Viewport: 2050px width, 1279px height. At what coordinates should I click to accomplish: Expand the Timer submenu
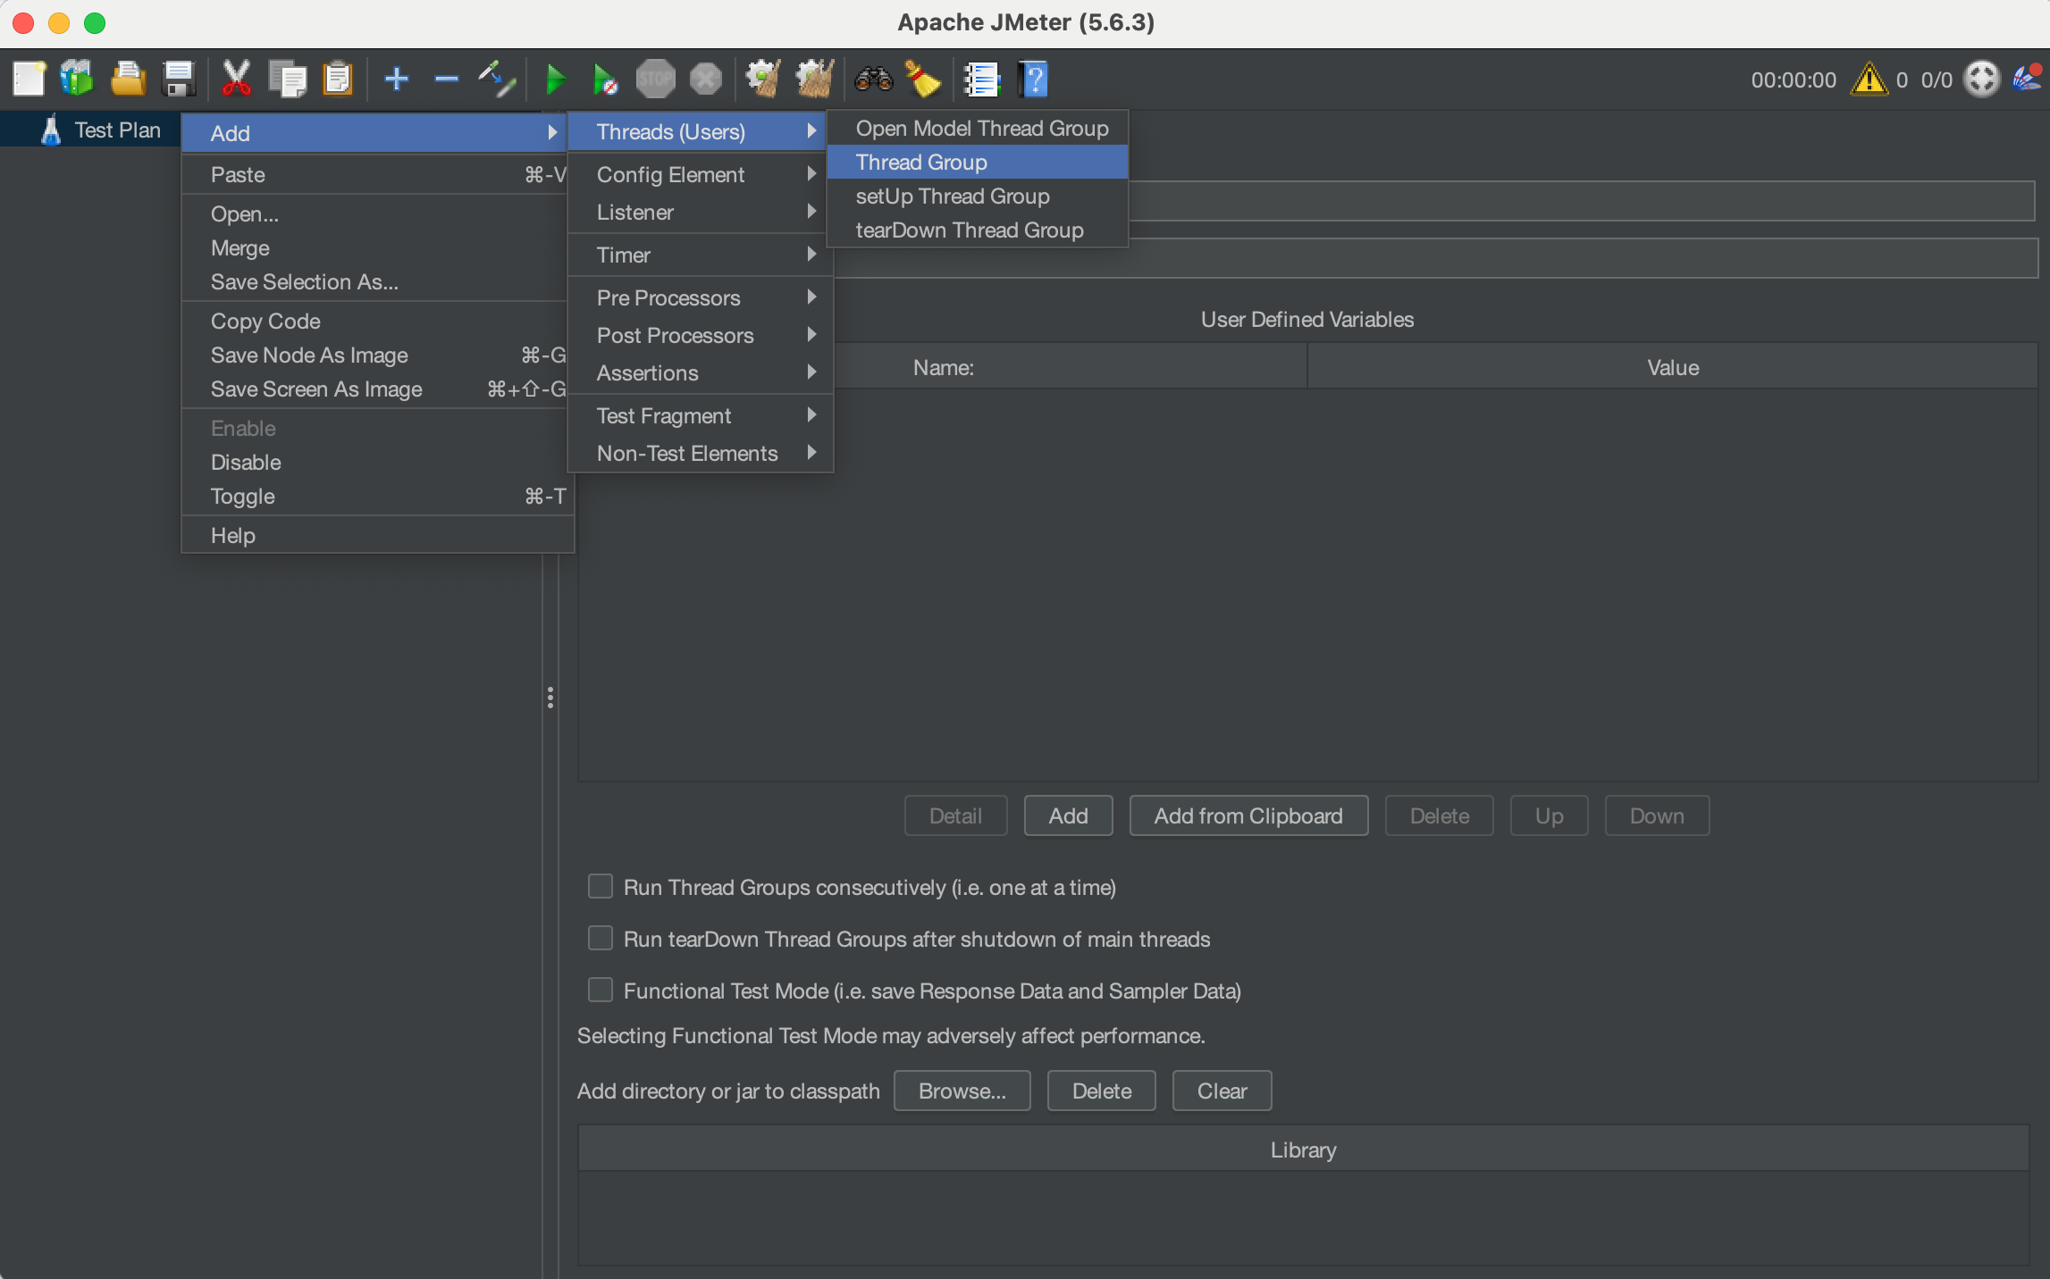[x=701, y=255]
